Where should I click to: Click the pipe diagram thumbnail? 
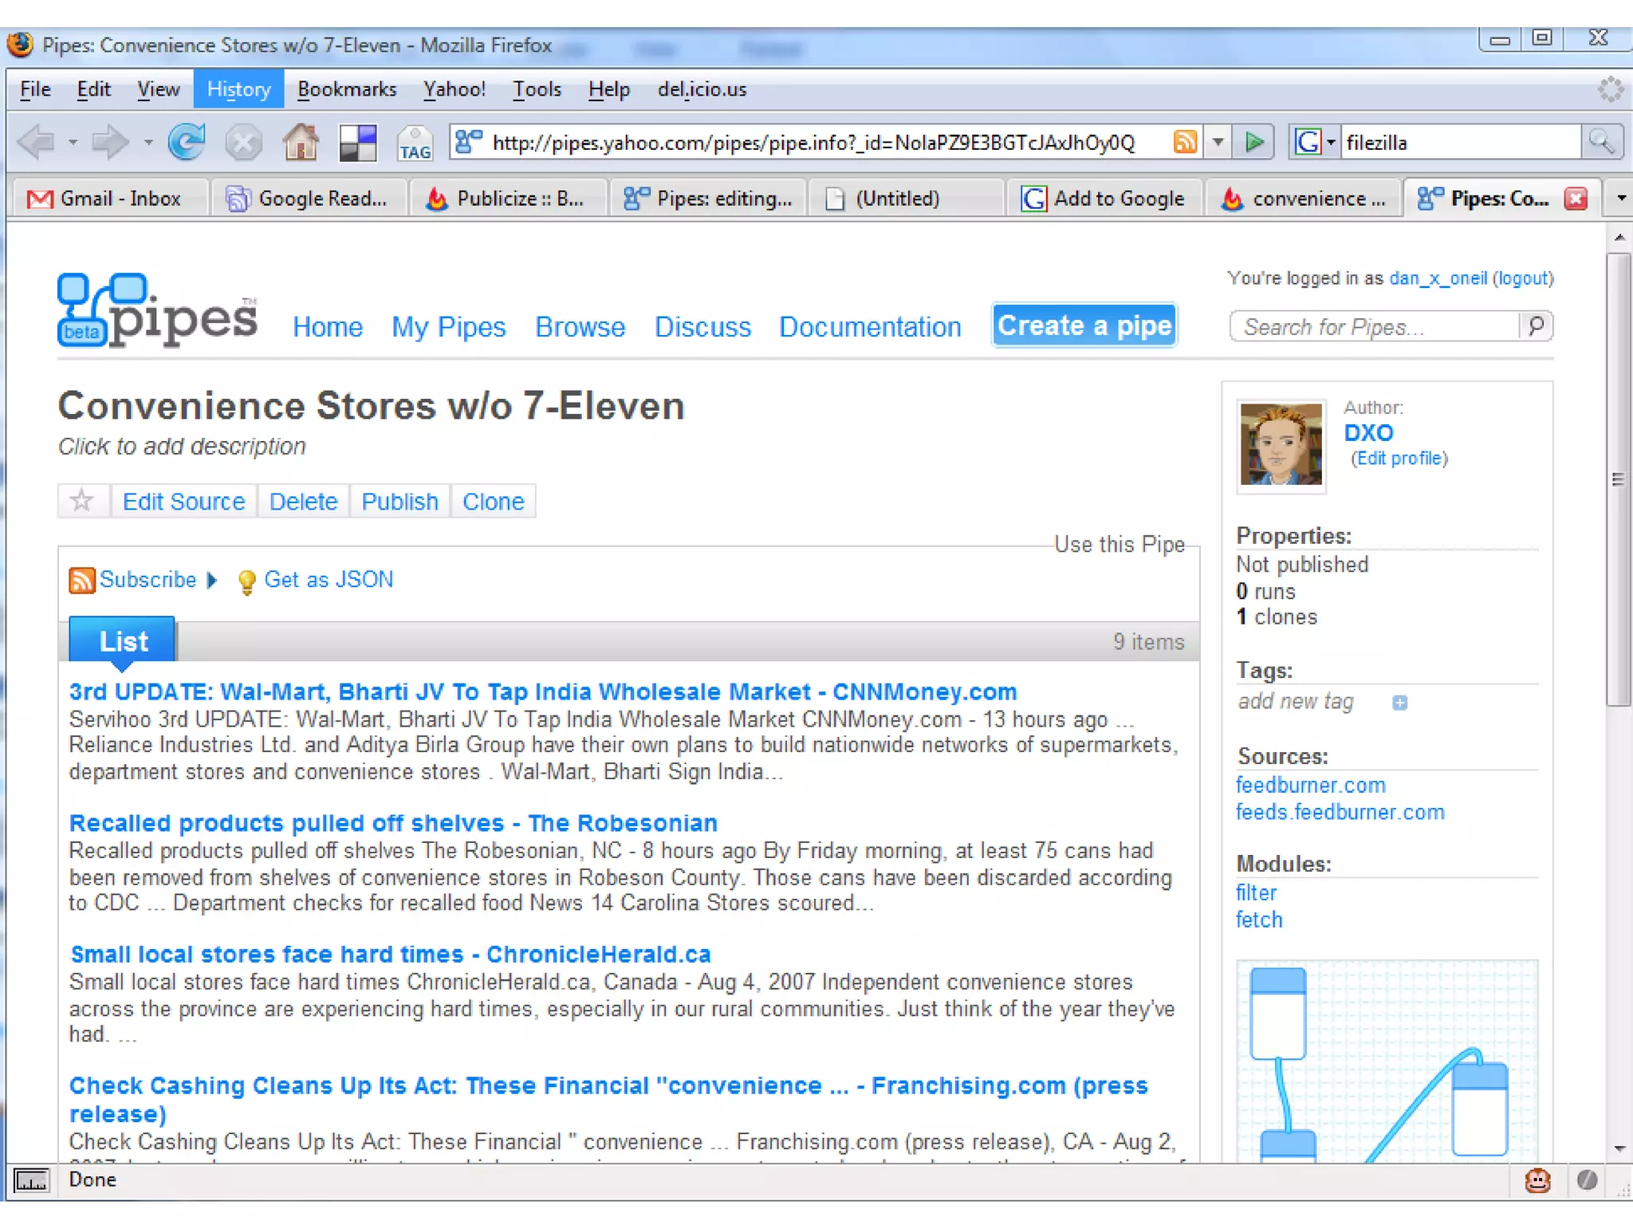(1386, 1061)
